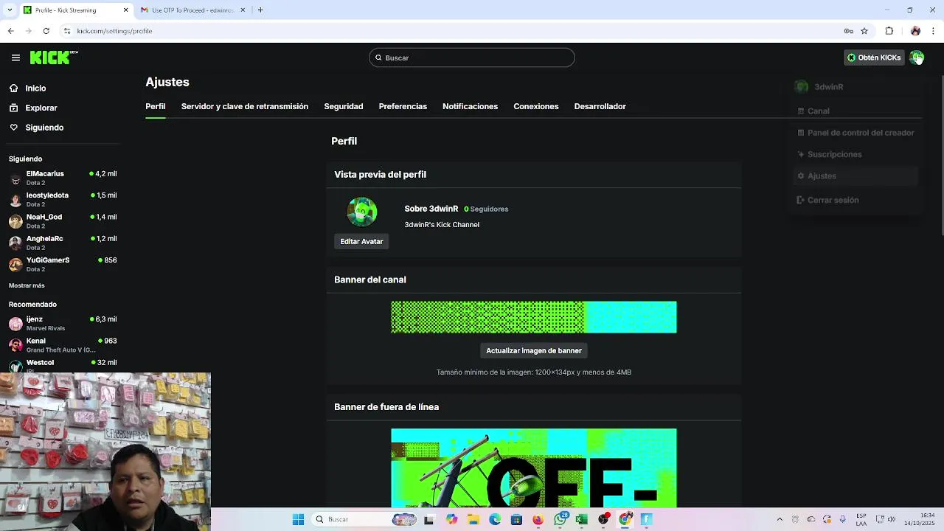Click the Siguiendo heart icon
The height and width of the screenshot is (531, 944).
pyautogui.click(x=14, y=128)
